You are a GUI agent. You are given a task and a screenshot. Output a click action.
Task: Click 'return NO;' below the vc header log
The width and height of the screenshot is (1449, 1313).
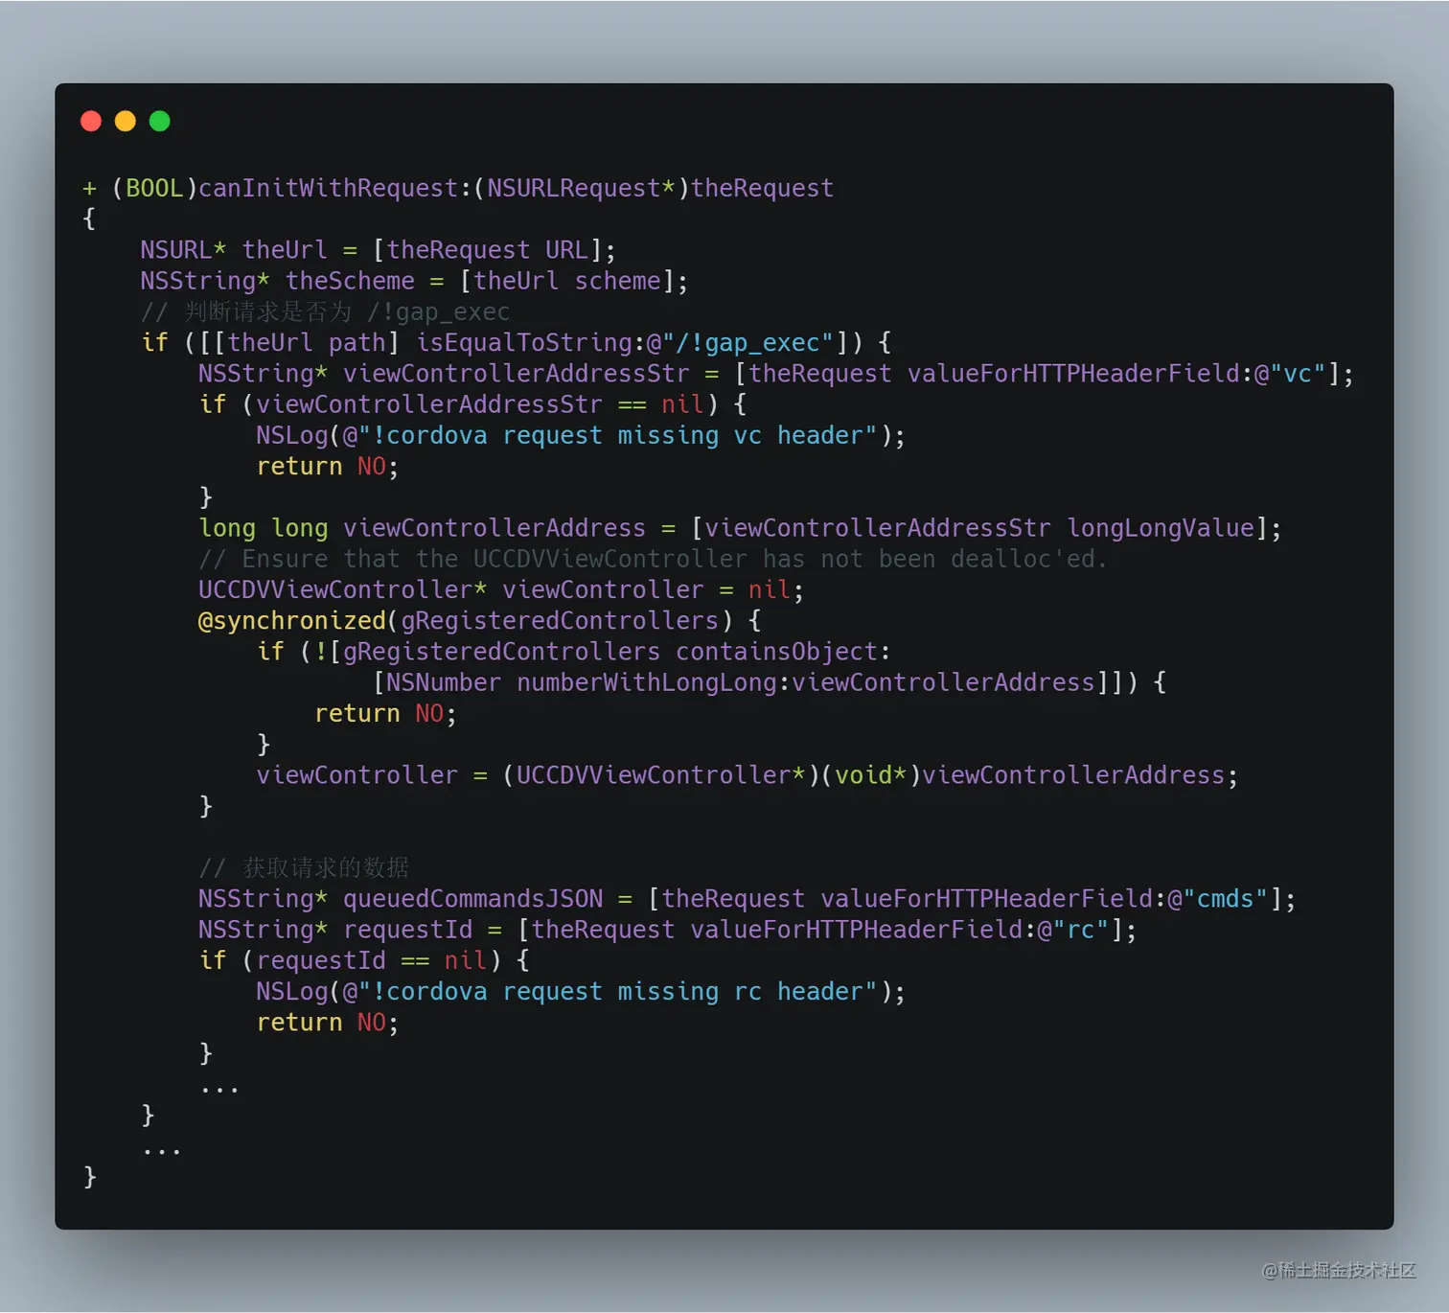pos(327,467)
